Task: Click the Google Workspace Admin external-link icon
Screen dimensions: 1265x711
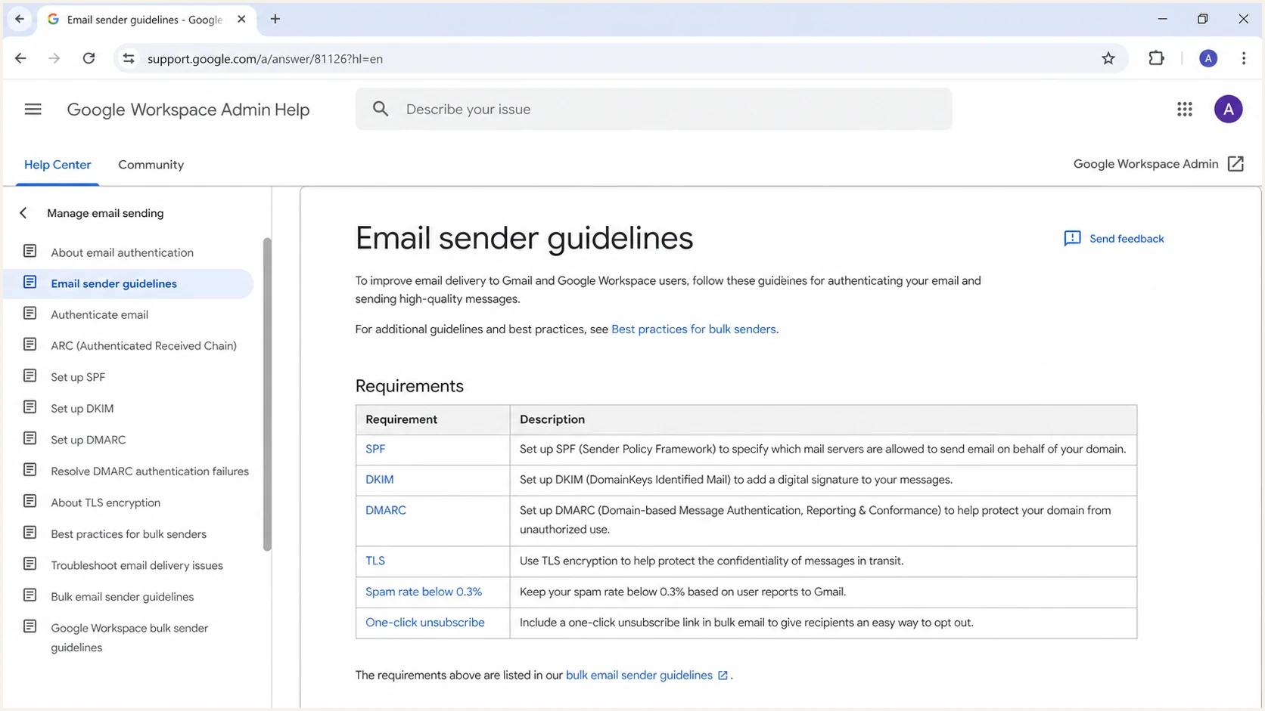Action: [1235, 164]
